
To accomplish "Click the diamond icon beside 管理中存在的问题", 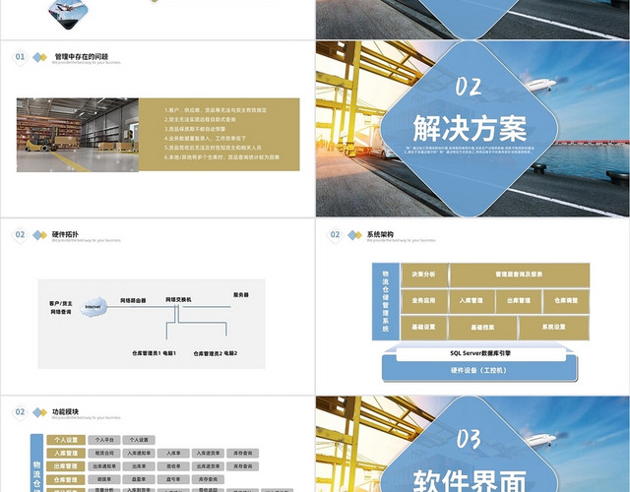I will click(x=39, y=57).
